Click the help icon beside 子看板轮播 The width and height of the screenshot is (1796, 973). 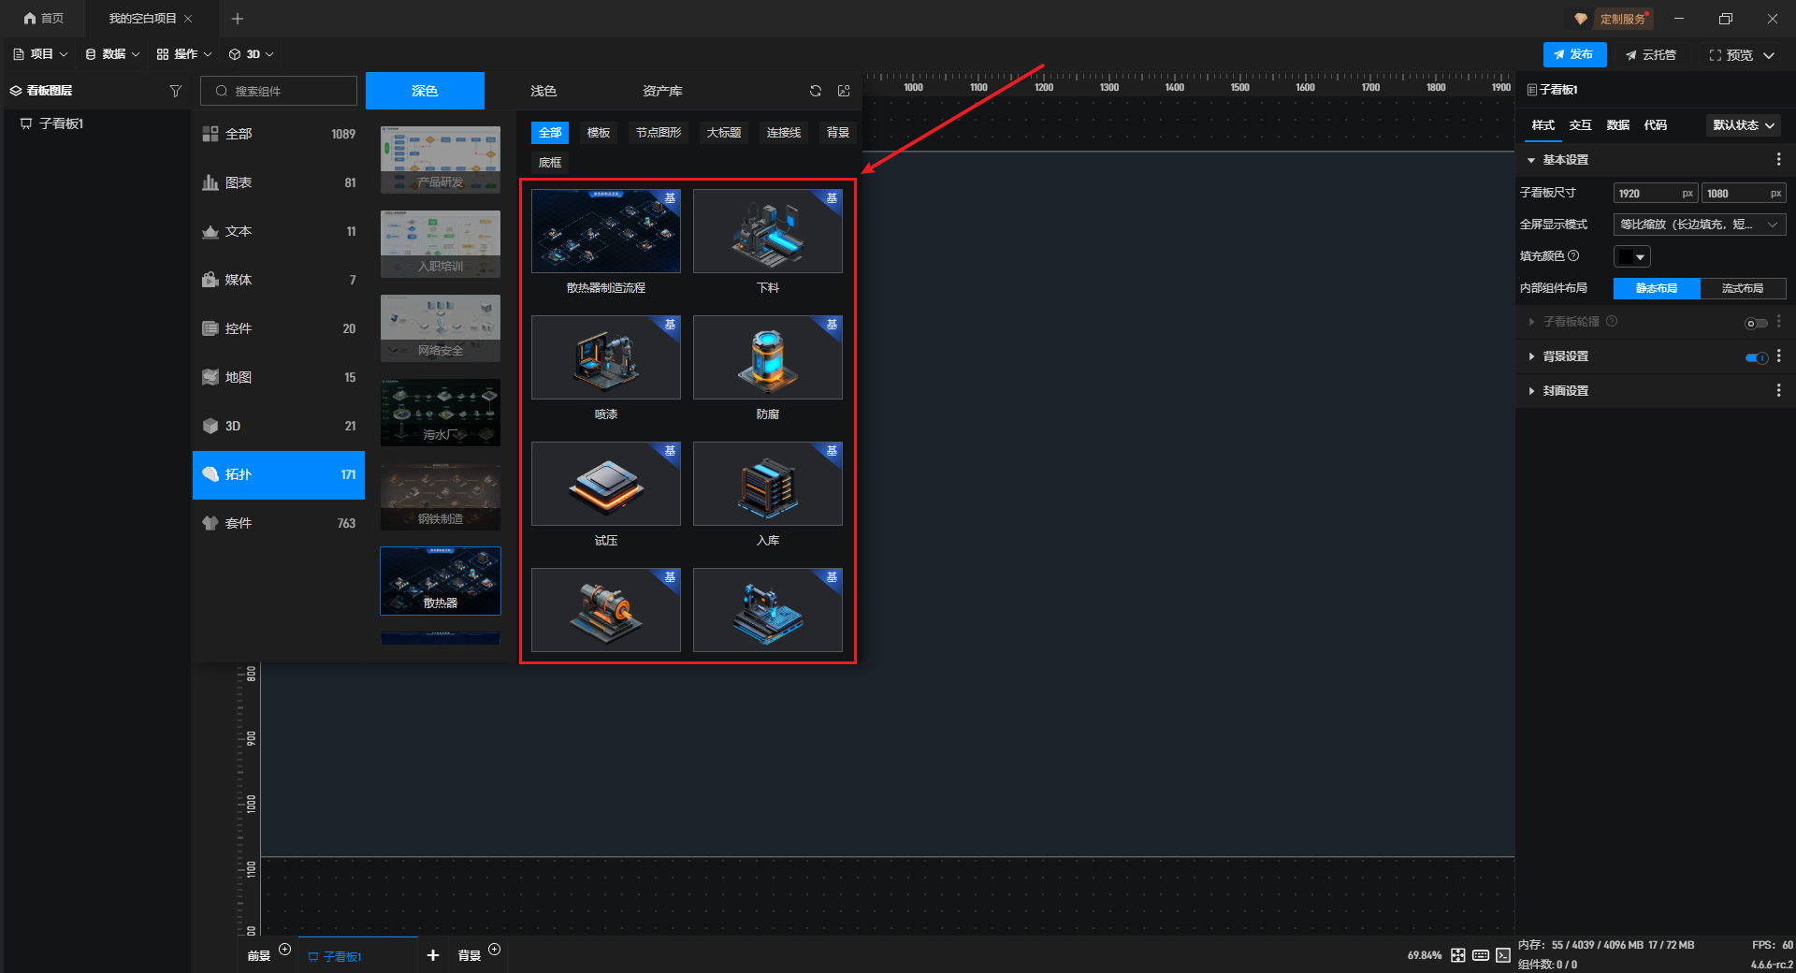pos(1612,321)
